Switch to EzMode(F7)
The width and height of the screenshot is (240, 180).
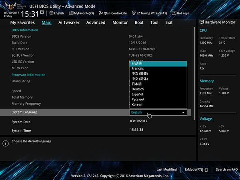click(196, 170)
